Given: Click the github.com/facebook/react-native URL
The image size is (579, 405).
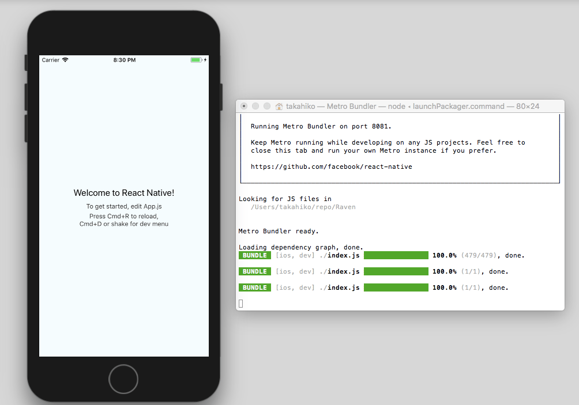Looking at the screenshot, I should [331, 166].
